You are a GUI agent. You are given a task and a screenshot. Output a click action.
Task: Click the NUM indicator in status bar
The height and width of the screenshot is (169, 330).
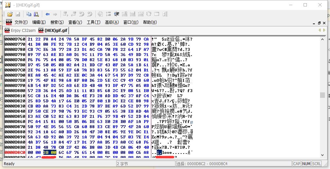(306, 164)
